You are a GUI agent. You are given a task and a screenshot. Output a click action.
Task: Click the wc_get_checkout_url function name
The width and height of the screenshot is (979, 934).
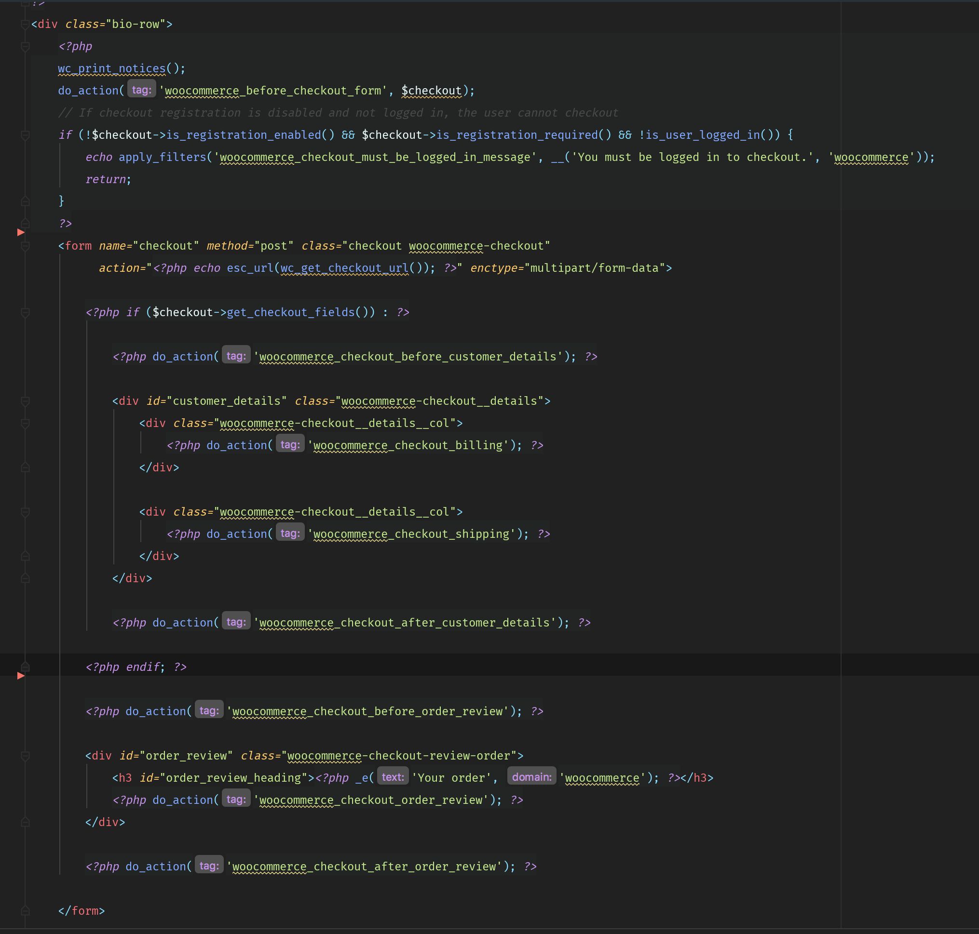pos(344,268)
